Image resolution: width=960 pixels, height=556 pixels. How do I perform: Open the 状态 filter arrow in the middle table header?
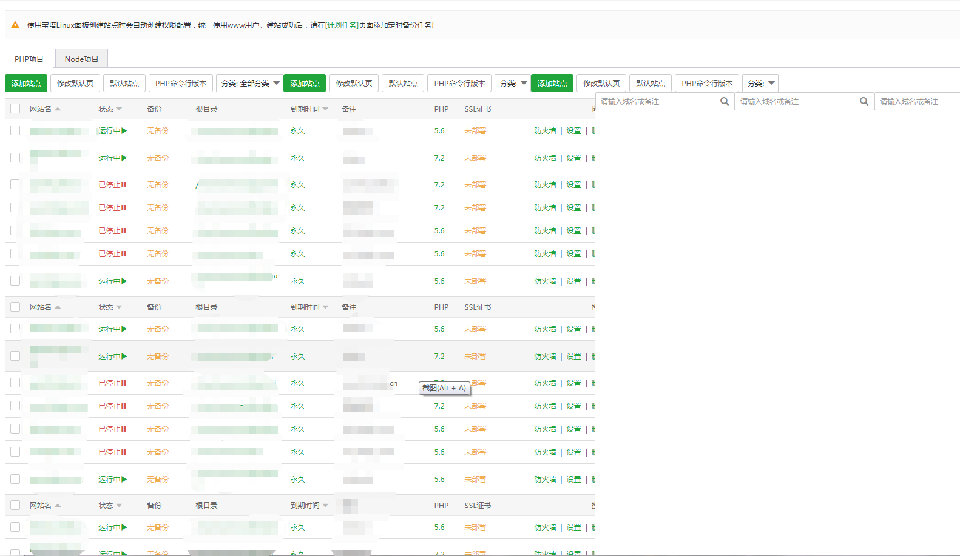point(119,307)
